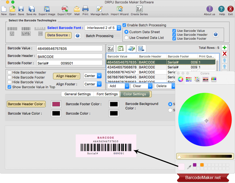
Task: Open the Barcode Value Color swatch
Action: 56,113
